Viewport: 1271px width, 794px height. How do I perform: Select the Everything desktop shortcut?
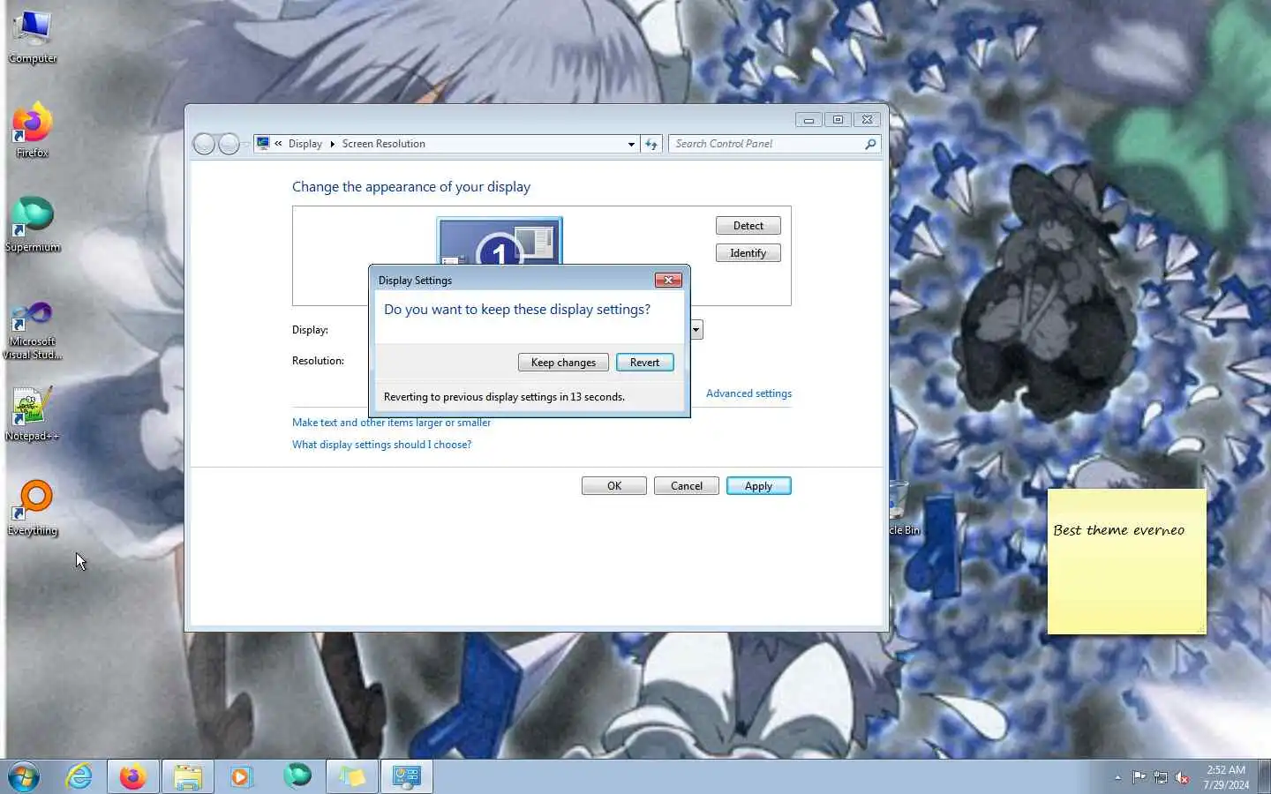pos(33,508)
